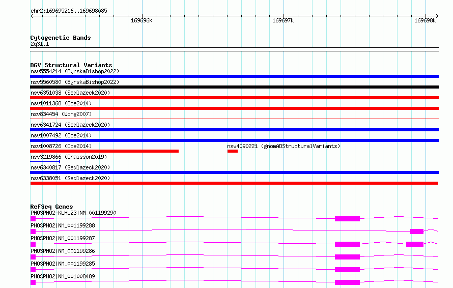This screenshot has height=288, width=453.
Task: Click nsv4090221 (gnomADStructuralVariants) label
Action: pyautogui.click(x=284, y=146)
